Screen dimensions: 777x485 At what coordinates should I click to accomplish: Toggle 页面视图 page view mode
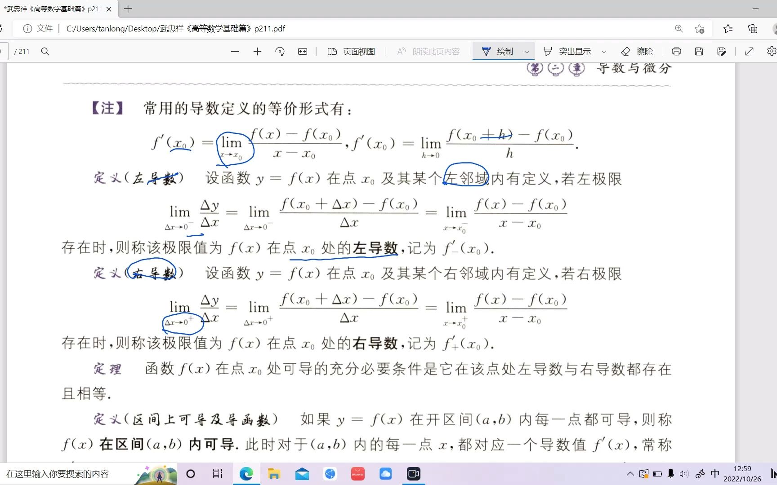[351, 51]
